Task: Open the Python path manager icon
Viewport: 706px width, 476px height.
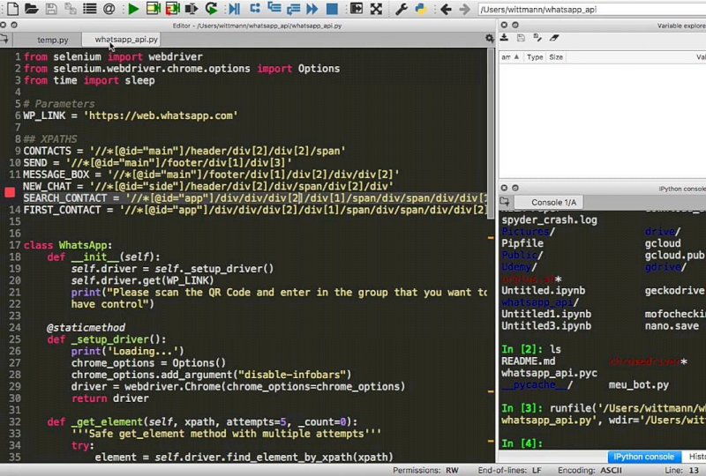Action: pyautogui.click(x=421, y=9)
